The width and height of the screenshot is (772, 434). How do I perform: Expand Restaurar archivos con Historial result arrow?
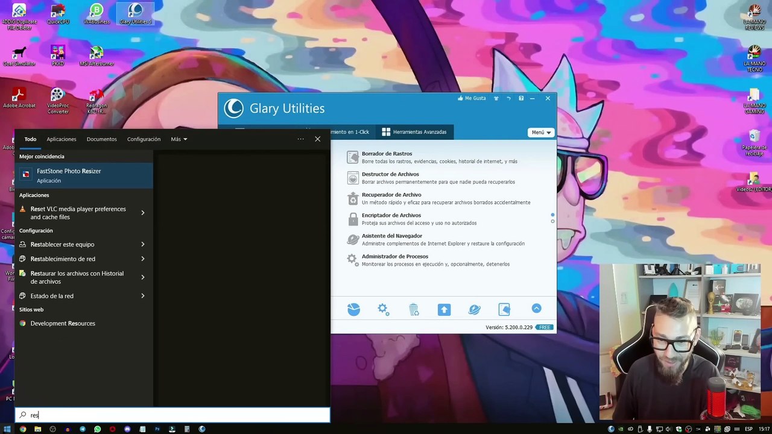point(143,277)
